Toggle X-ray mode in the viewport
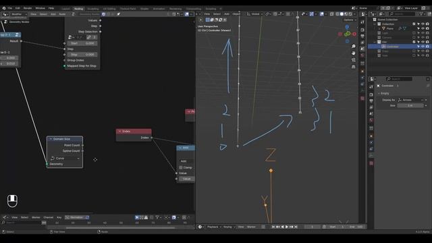 331,14
